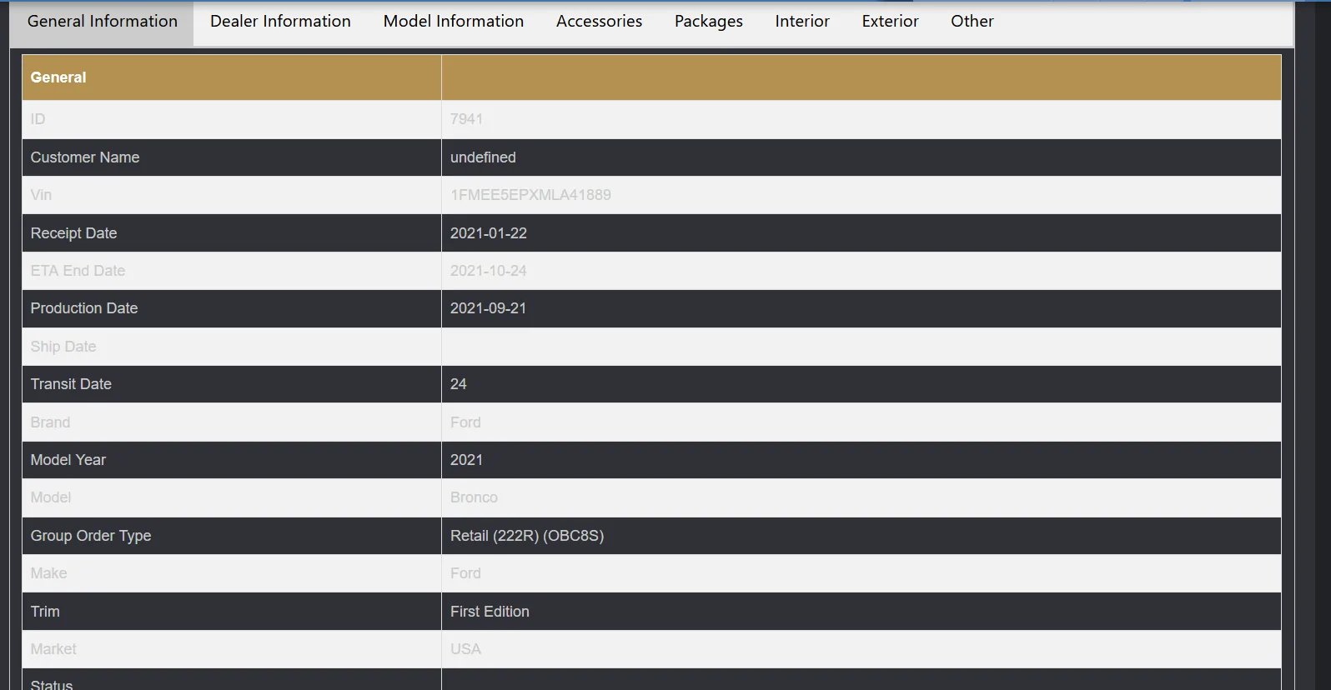Click the Market row label
This screenshot has height=690, width=1331.
(53, 649)
